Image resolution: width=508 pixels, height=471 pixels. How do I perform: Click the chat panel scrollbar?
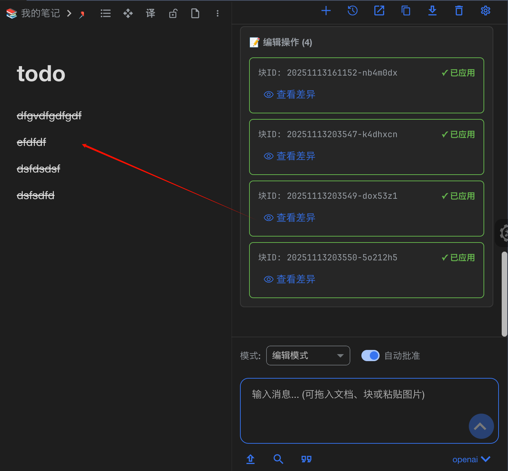point(505,294)
